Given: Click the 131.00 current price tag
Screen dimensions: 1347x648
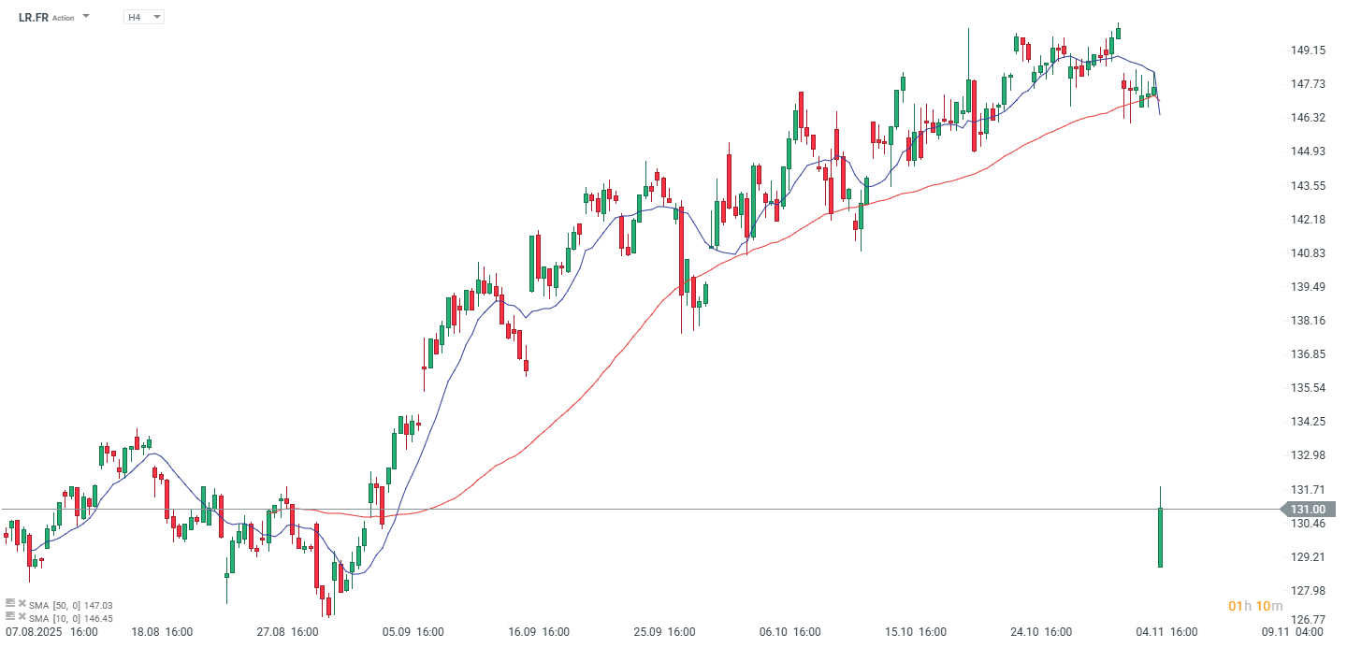Looking at the screenshot, I should 1308,510.
